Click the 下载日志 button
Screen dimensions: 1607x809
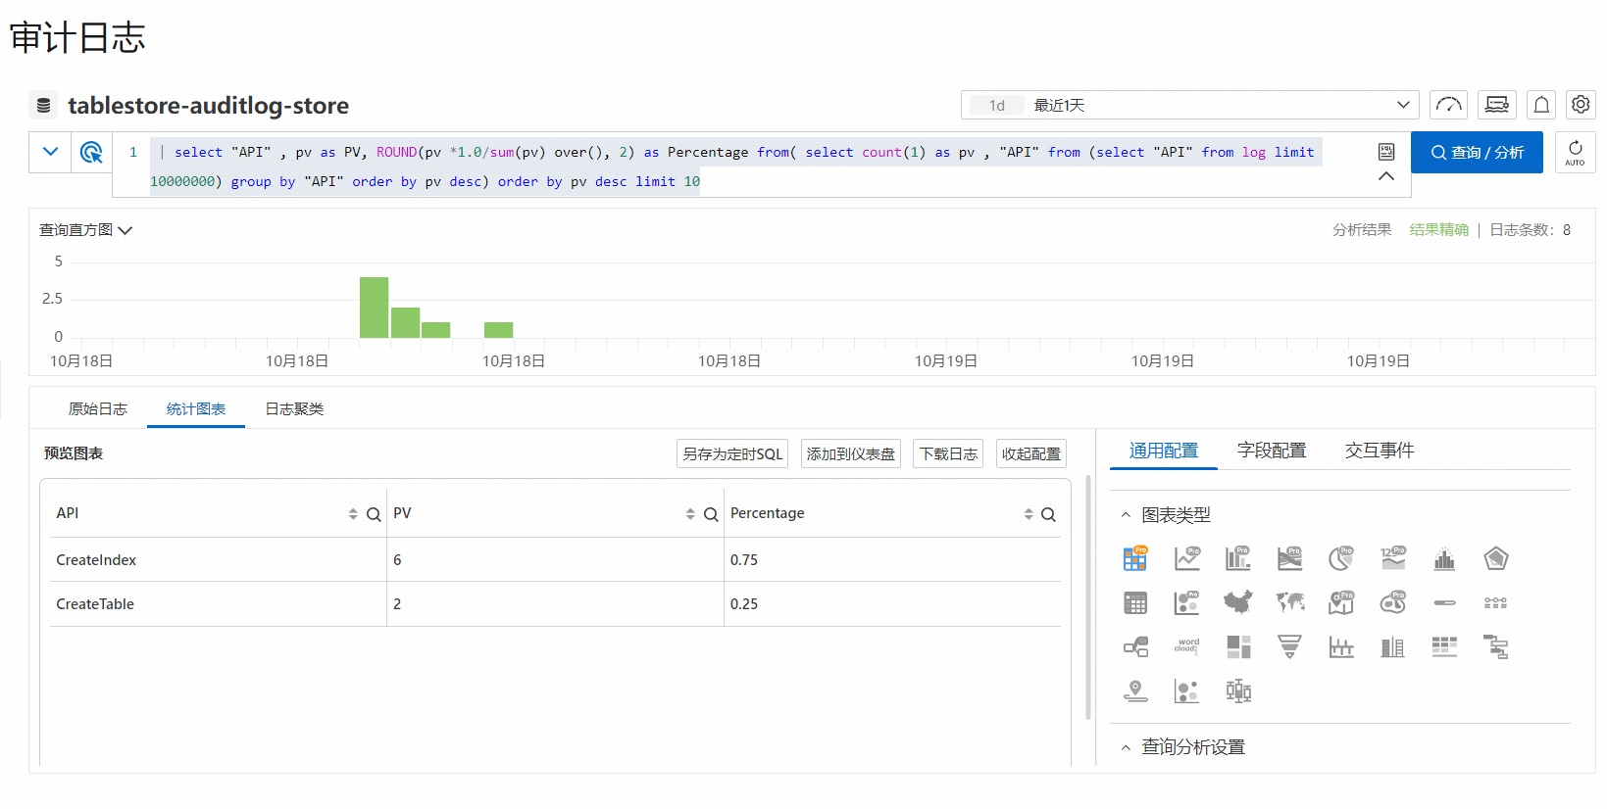pos(948,454)
